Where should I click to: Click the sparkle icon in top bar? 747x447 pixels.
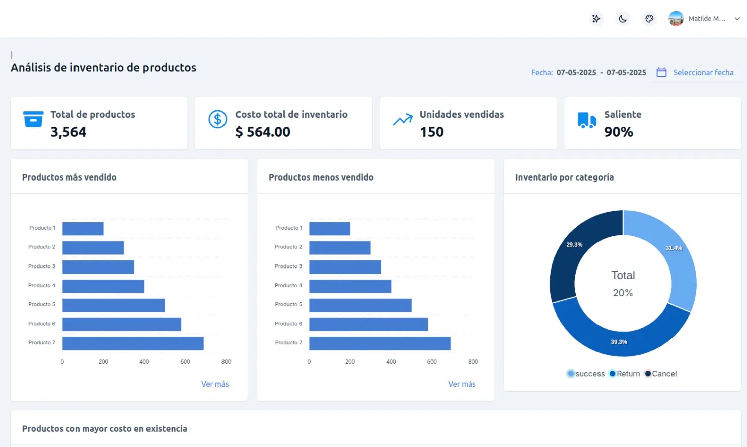click(x=596, y=19)
